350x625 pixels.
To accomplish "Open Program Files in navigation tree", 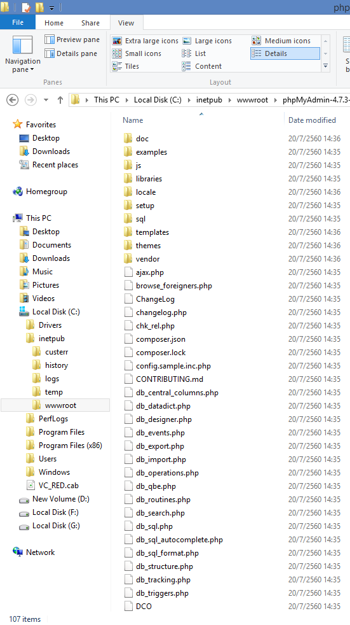I will [62, 432].
